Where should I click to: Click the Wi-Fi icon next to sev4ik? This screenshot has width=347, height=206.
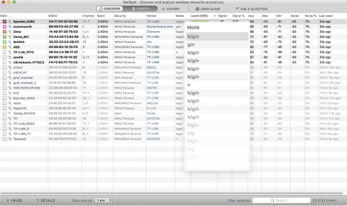tap(10, 57)
